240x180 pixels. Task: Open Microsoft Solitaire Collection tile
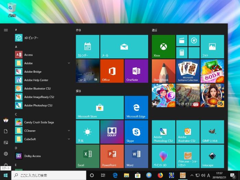click(188, 71)
